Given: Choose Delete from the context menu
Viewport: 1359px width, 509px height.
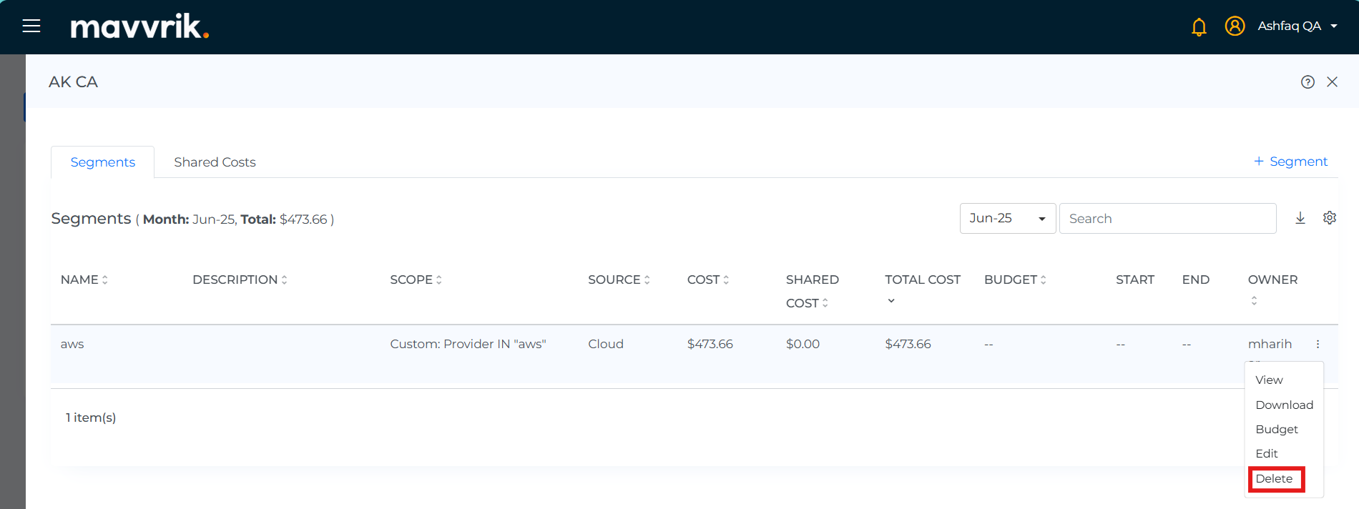Looking at the screenshot, I should (1275, 479).
